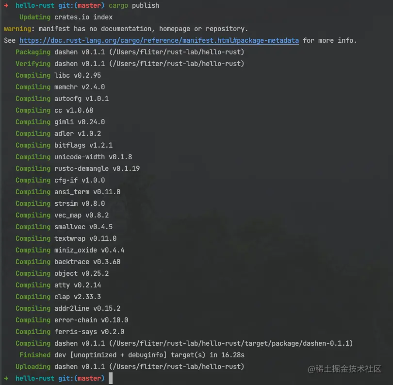Screen dimensions: 393x385
Task: Click the 'Compiling backtrace v0.3.60' line
Action: tap(68, 262)
